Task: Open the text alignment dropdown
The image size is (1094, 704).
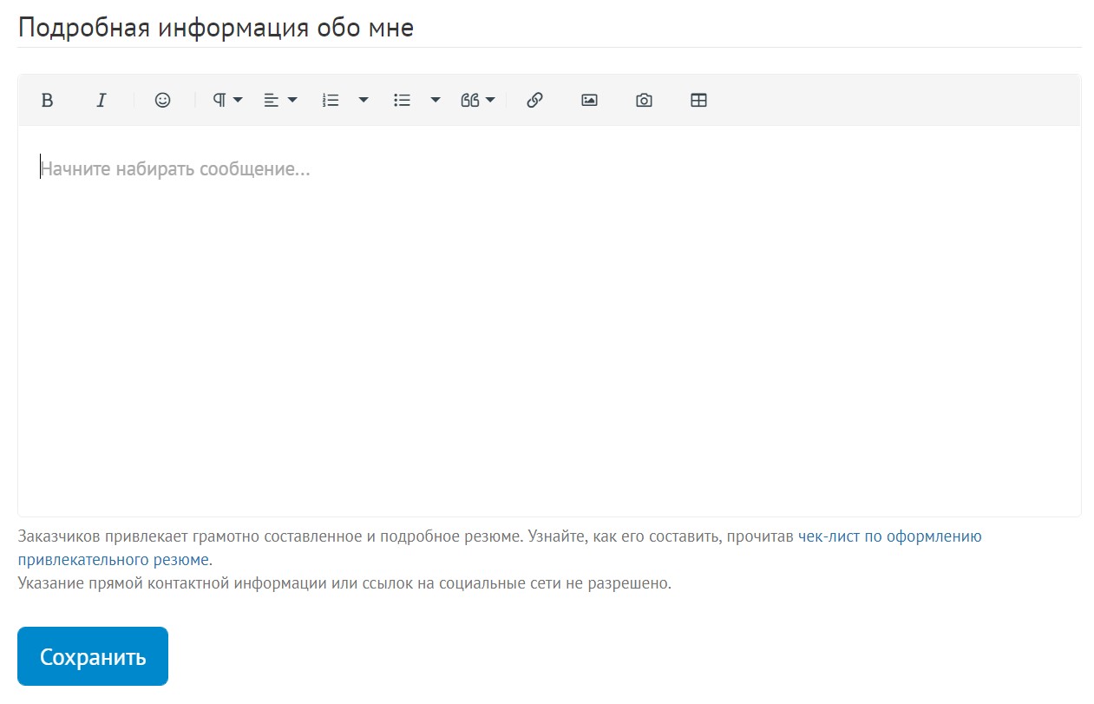Action: (280, 100)
